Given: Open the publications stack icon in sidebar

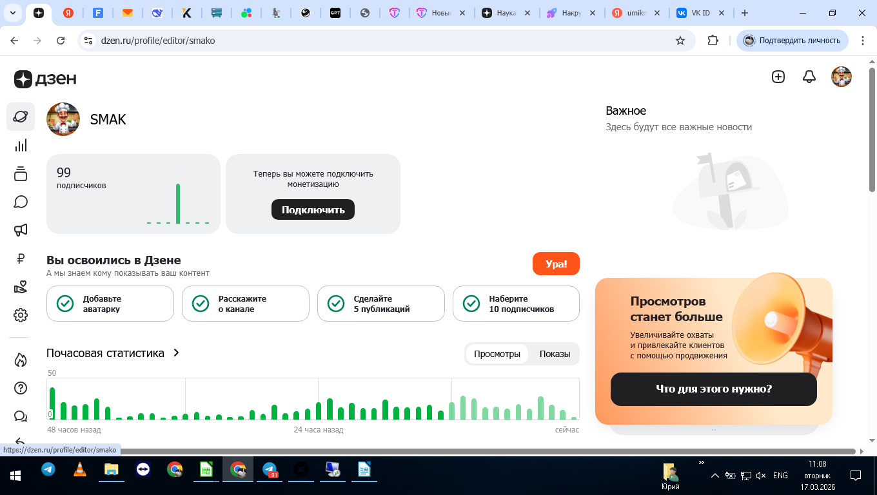Looking at the screenshot, I should pos(21,173).
